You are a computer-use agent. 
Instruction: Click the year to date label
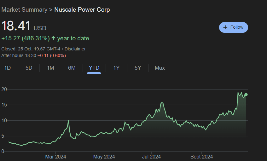pos(73,38)
